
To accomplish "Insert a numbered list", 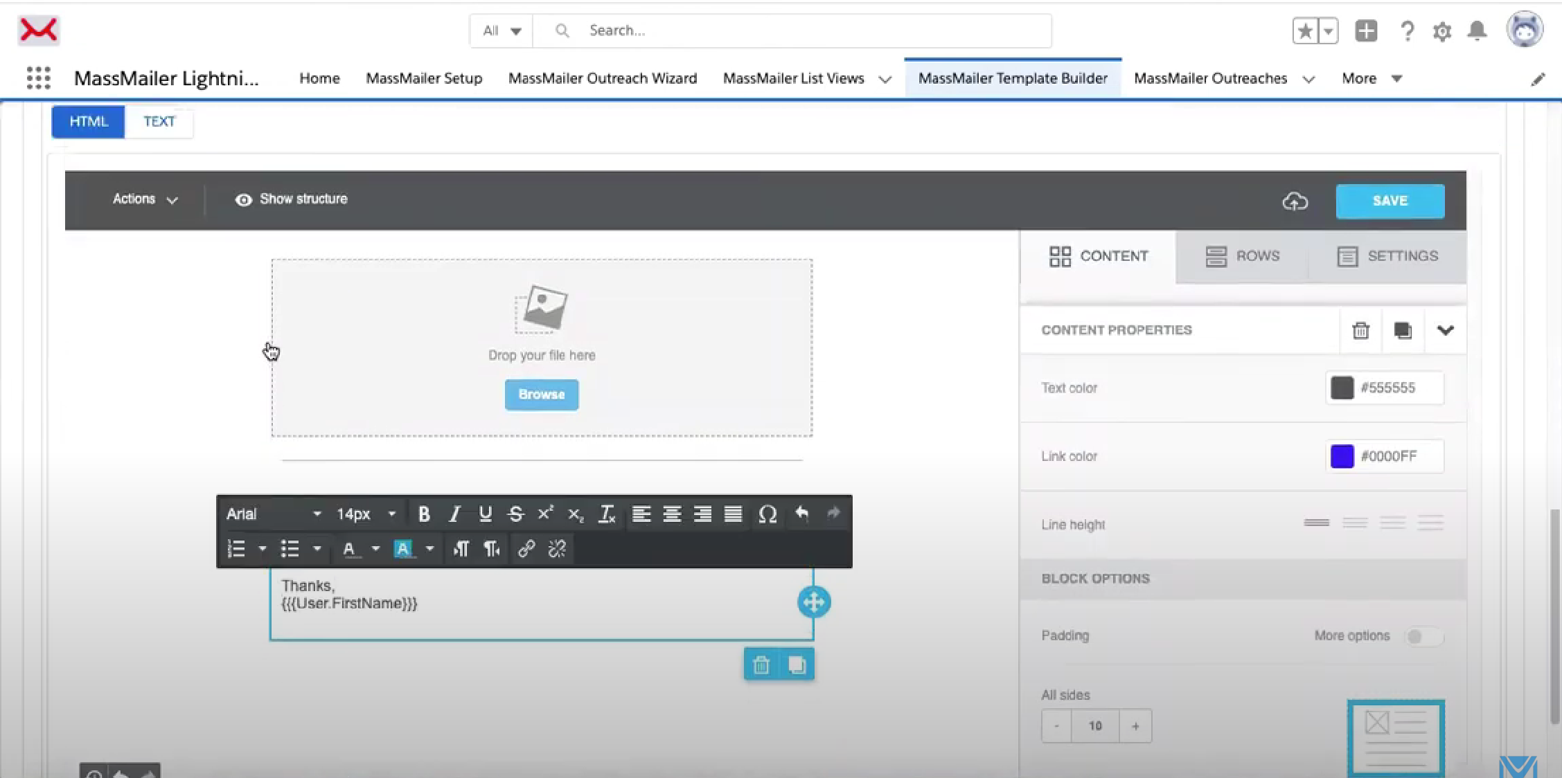I will point(236,549).
